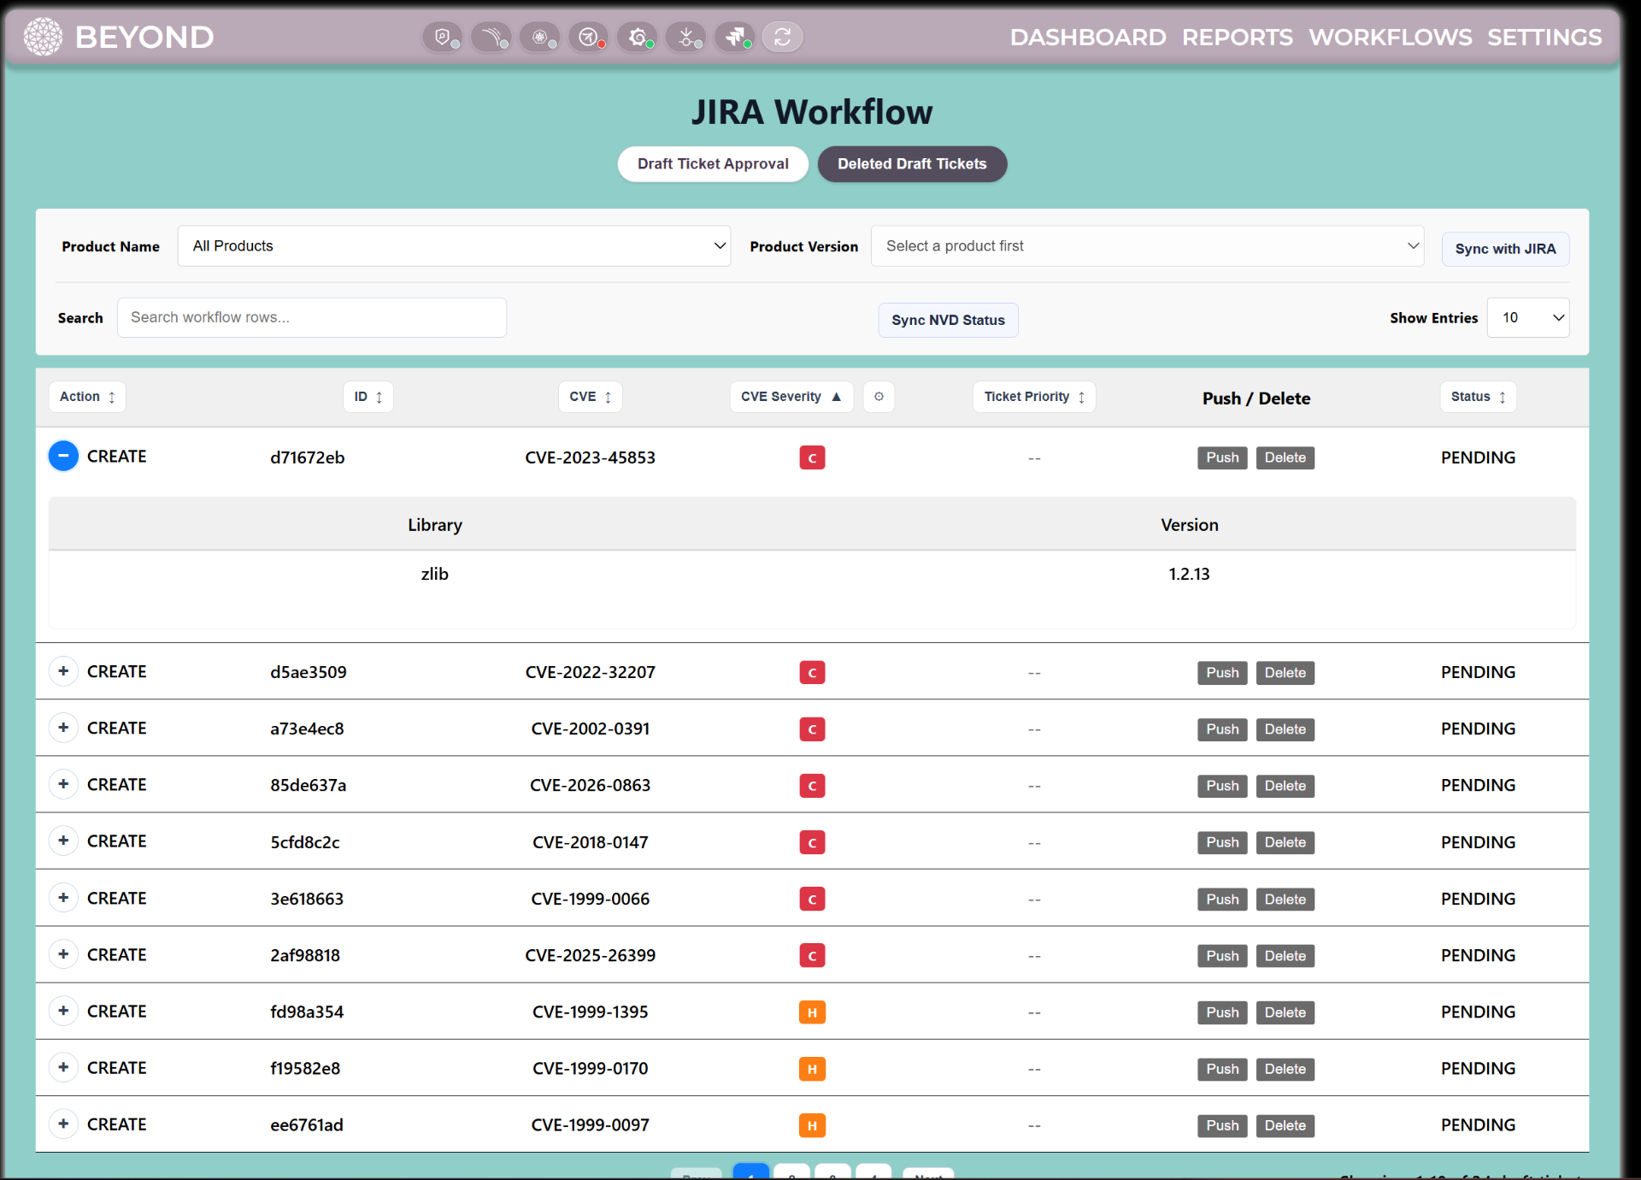1641x1180 pixels.
Task: Delete the draft ticket d71672eb
Action: point(1285,457)
